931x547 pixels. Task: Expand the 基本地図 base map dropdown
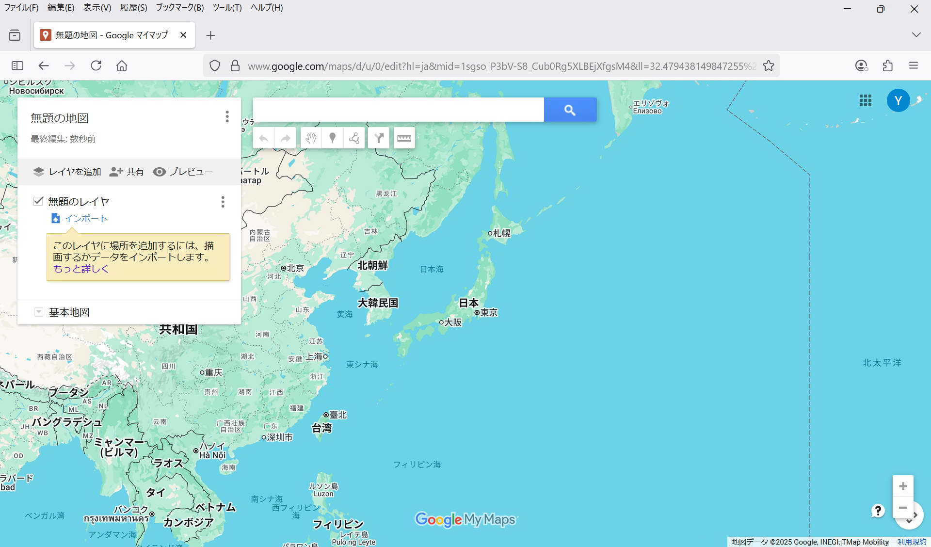pyautogui.click(x=39, y=312)
